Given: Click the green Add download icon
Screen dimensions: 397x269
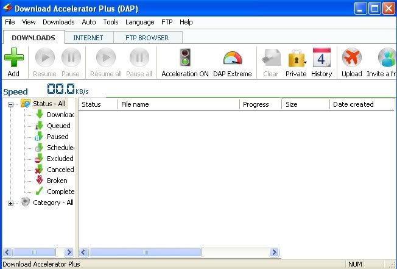Looking at the screenshot, I should (x=14, y=57).
